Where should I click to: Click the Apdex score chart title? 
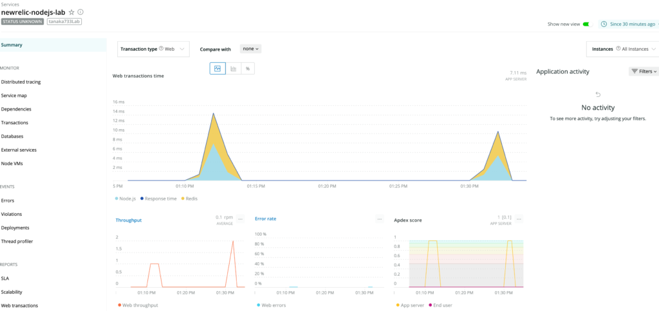(407, 220)
